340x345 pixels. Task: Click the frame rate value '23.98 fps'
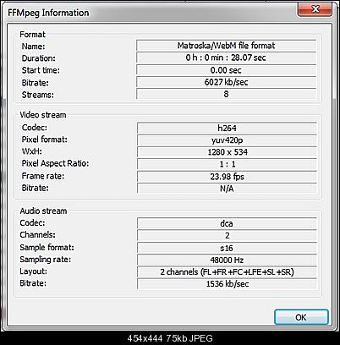227,177
